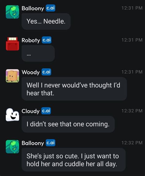
Task: Select 'I didn't see that one coming.' message
Action: (68, 124)
